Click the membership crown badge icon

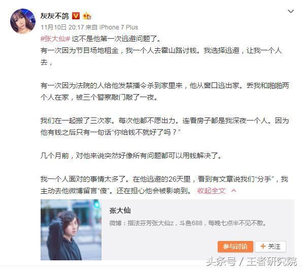tap(87, 16)
